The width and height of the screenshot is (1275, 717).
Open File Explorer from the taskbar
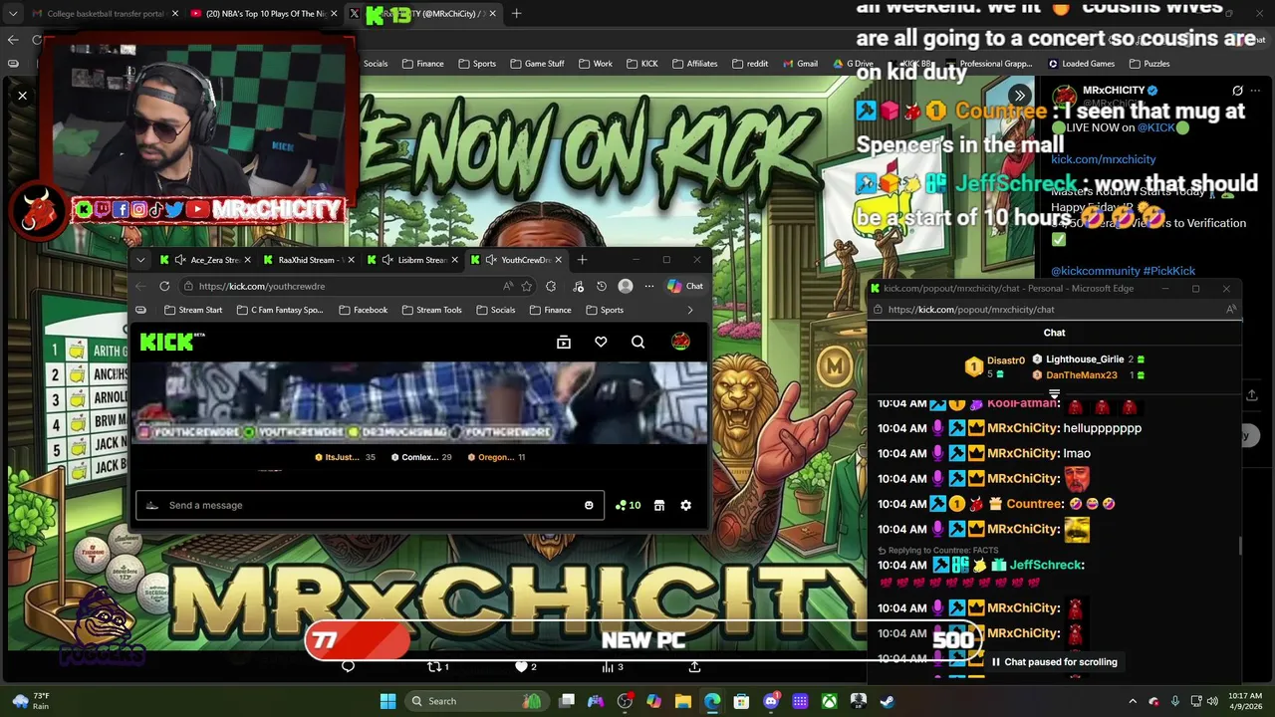click(x=683, y=701)
